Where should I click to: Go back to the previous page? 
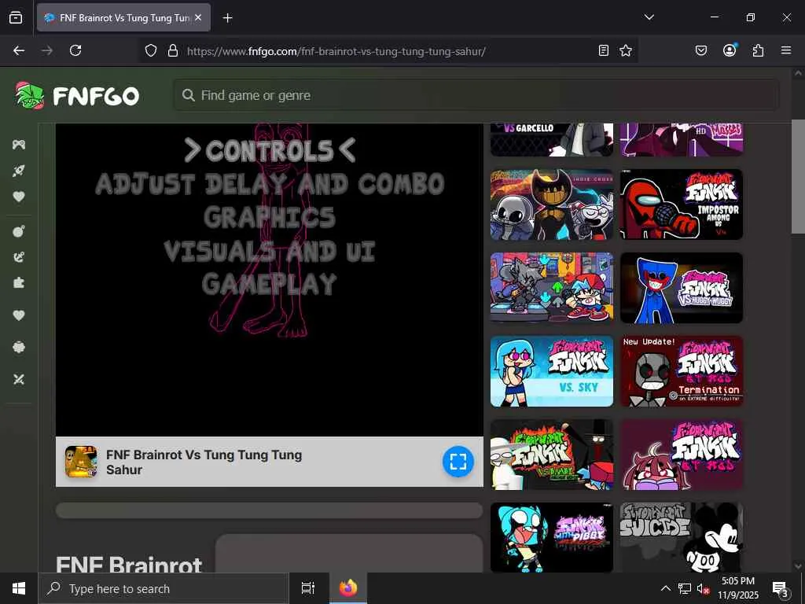19,50
